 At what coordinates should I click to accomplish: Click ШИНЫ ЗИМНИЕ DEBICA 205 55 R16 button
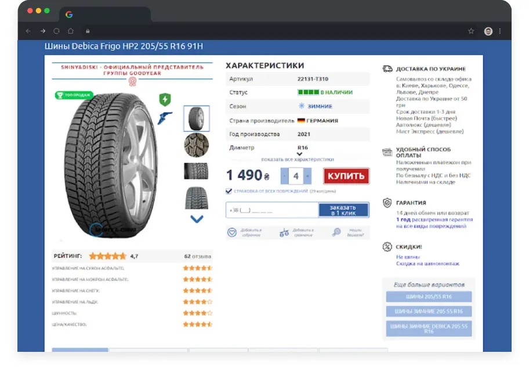click(429, 329)
